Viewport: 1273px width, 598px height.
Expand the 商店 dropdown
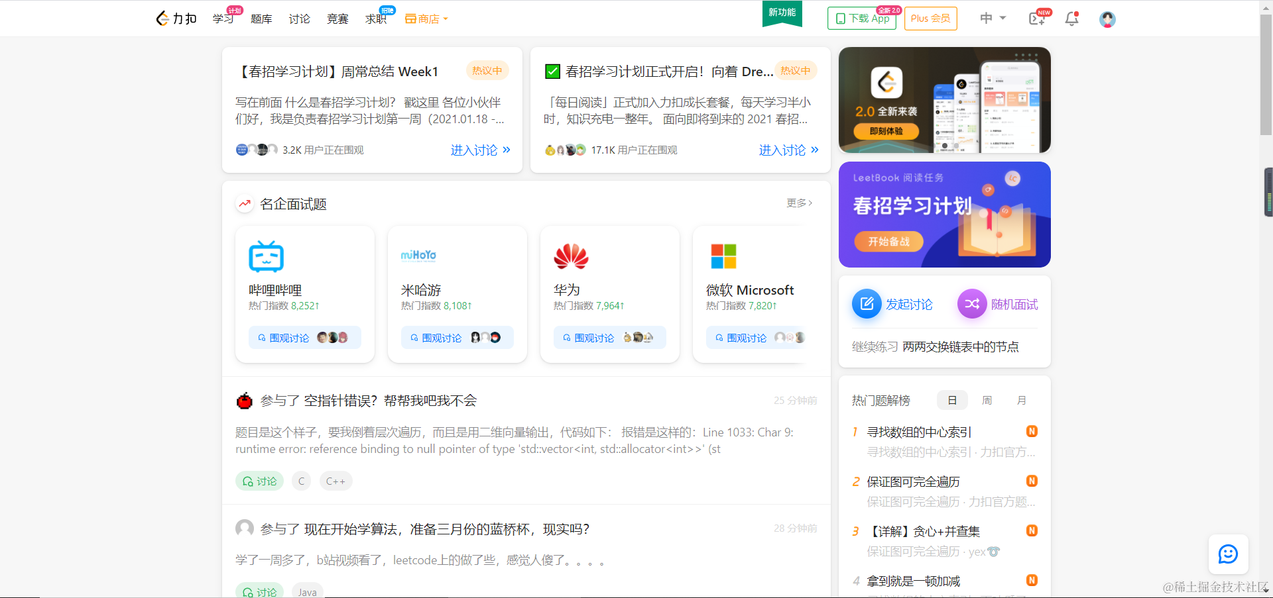[x=426, y=19]
